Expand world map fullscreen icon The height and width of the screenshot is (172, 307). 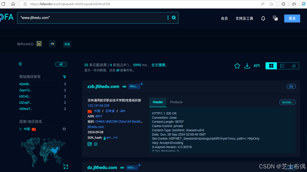click(x=66, y=167)
